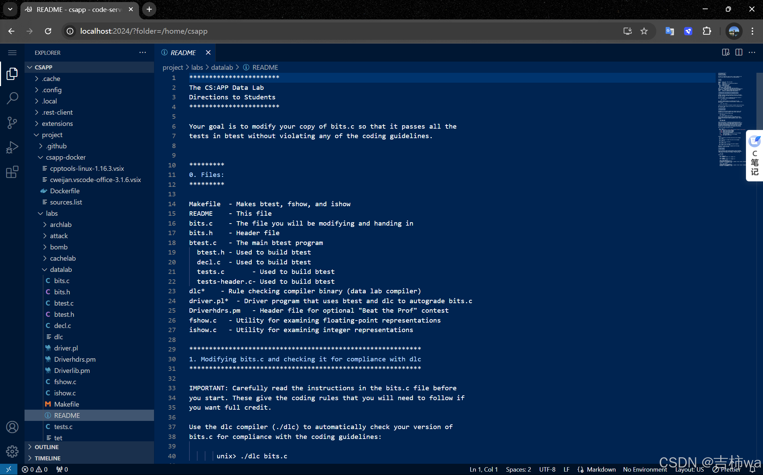Toggle the errors and warnings status bar item
763x475 pixels.
coord(34,469)
